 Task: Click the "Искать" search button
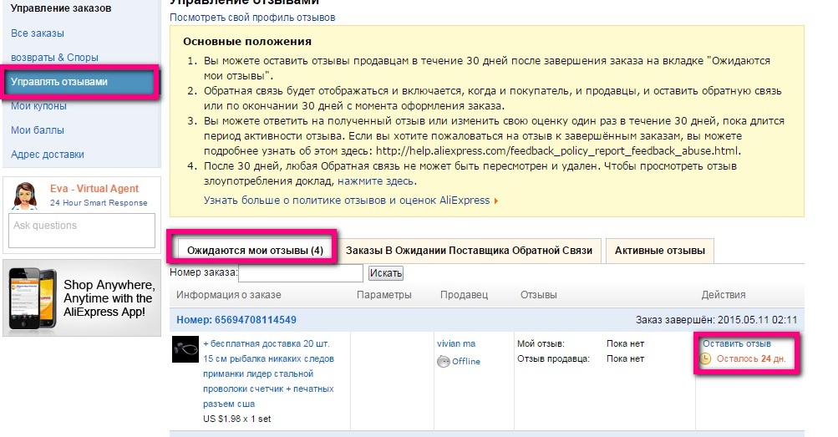click(x=385, y=273)
